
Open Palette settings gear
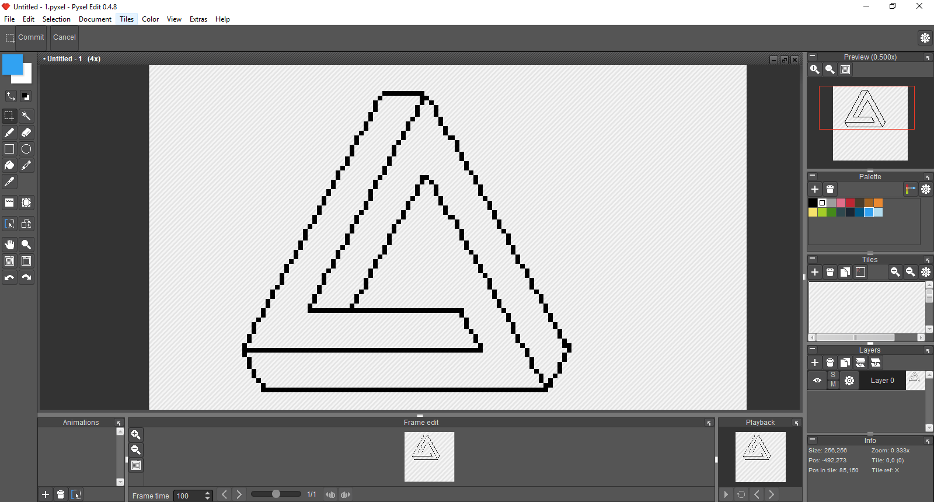click(x=926, y=189)
